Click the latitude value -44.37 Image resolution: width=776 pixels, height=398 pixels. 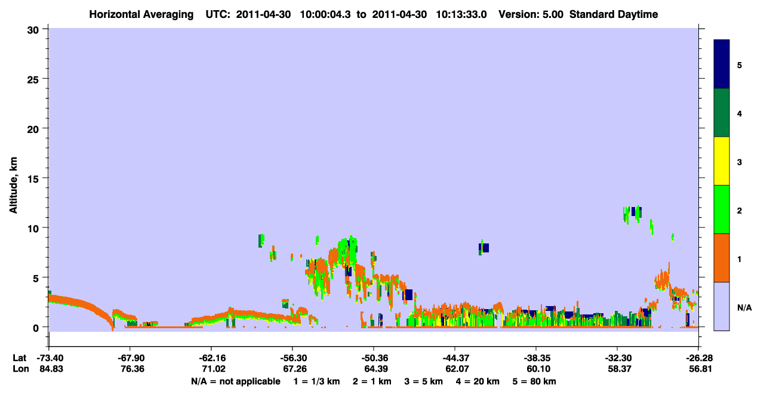click(x=455, y=358)
